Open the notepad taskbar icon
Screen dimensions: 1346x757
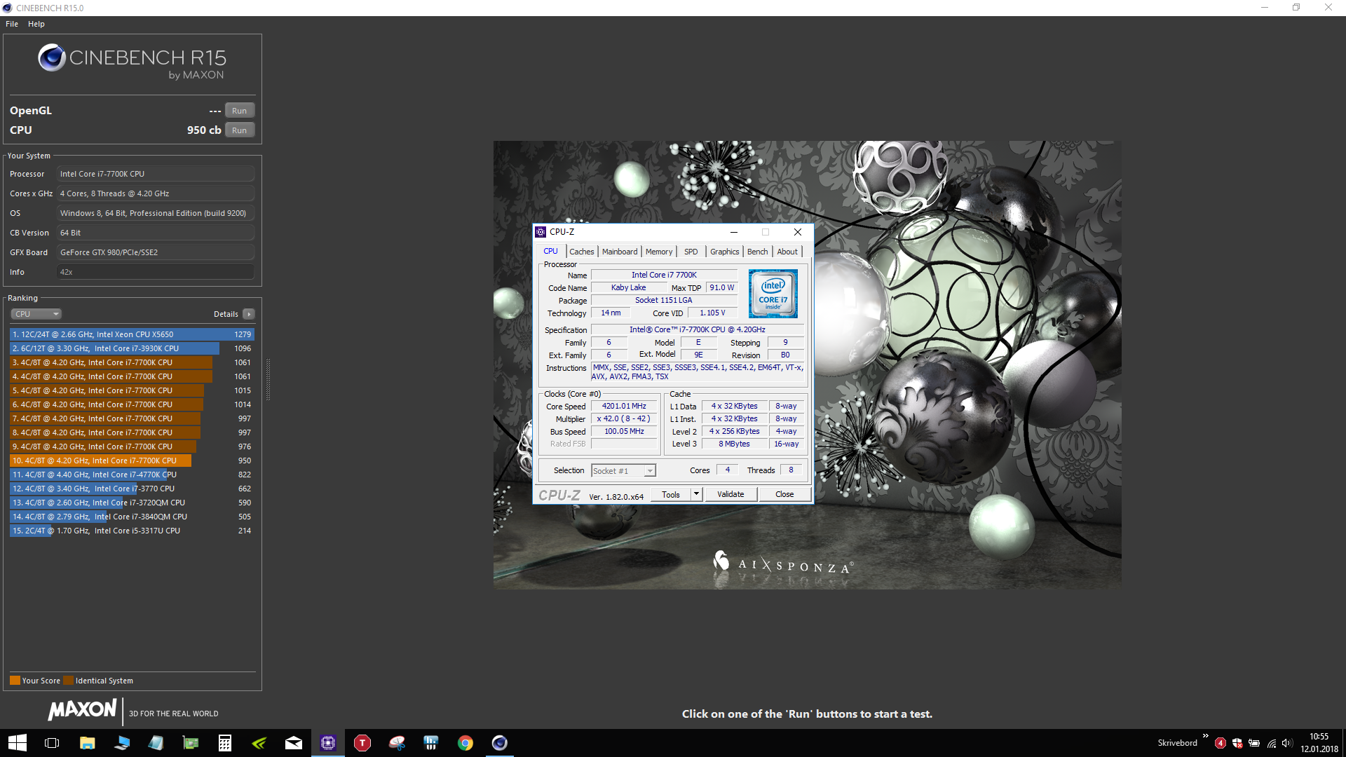(156, 743)
